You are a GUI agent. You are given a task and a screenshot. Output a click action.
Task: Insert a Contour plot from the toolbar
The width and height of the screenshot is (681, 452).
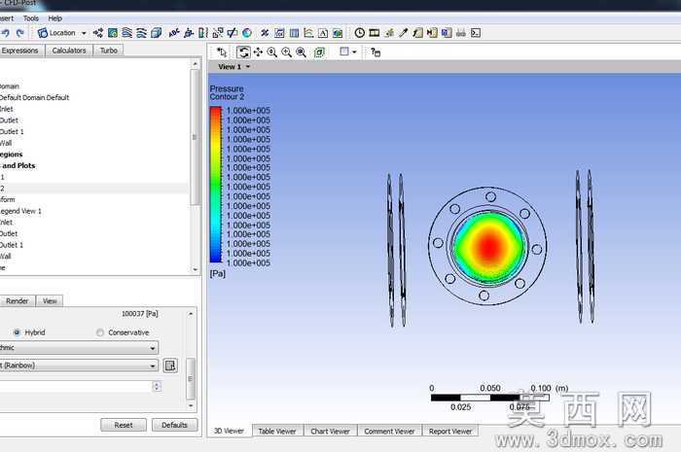pos(113,33)
